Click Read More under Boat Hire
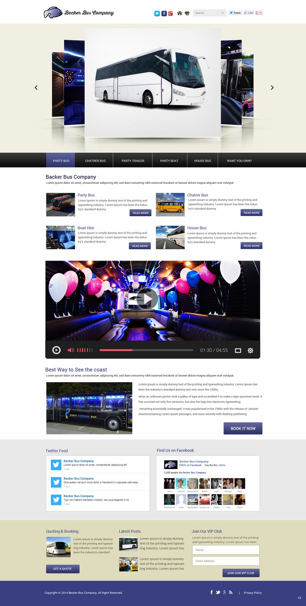 click(x=140, y=246)
